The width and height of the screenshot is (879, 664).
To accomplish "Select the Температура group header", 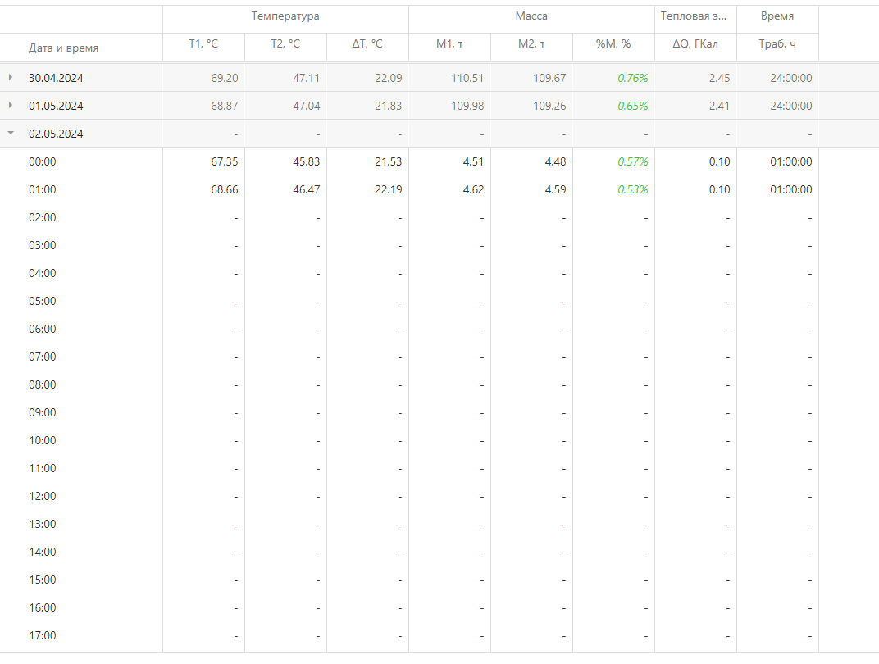I will tap(285, 16).
